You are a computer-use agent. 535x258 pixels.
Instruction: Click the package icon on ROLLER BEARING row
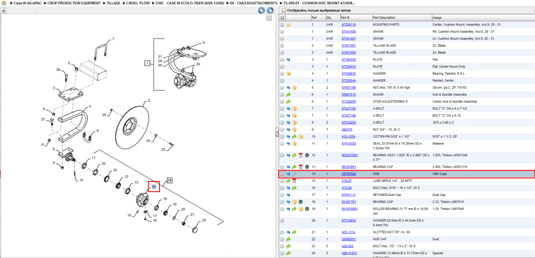301,209
